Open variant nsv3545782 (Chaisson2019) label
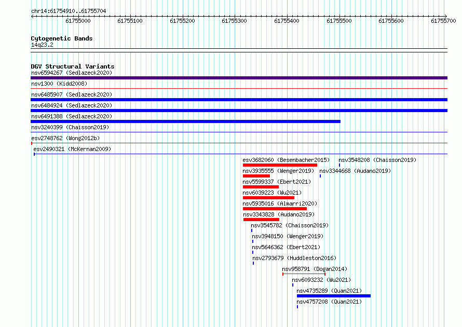 tap(290, 225)
